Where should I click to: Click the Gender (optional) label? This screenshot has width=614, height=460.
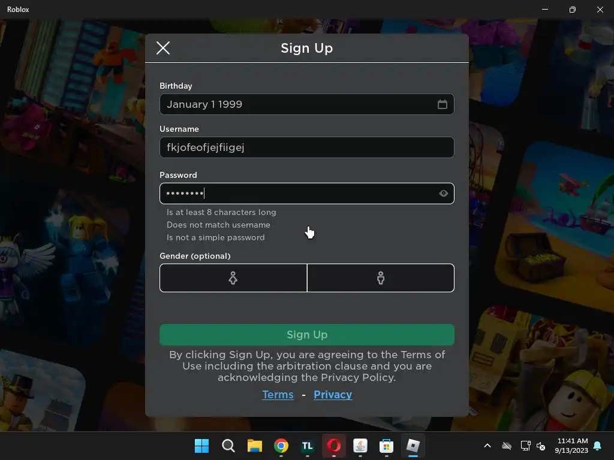coord(195,256)
